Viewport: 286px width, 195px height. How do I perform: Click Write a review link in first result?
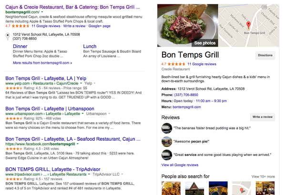pyautogui.click(x=74, y=26)
